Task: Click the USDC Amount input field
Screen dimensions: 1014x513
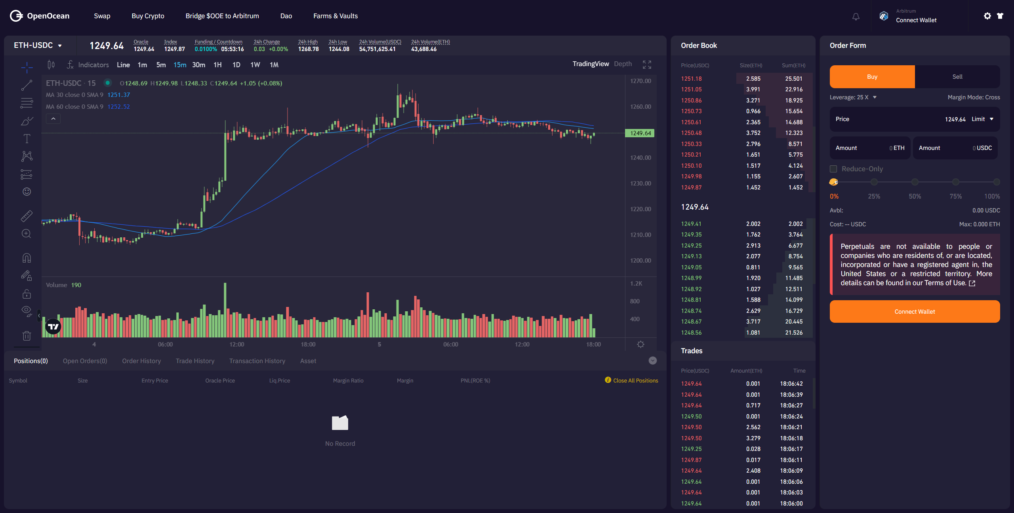Action: pos(955,148)
